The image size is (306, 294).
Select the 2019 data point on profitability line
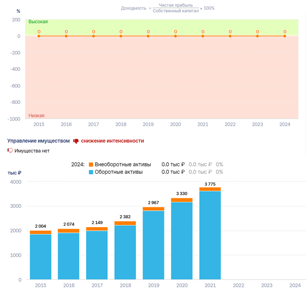point(148,36)
